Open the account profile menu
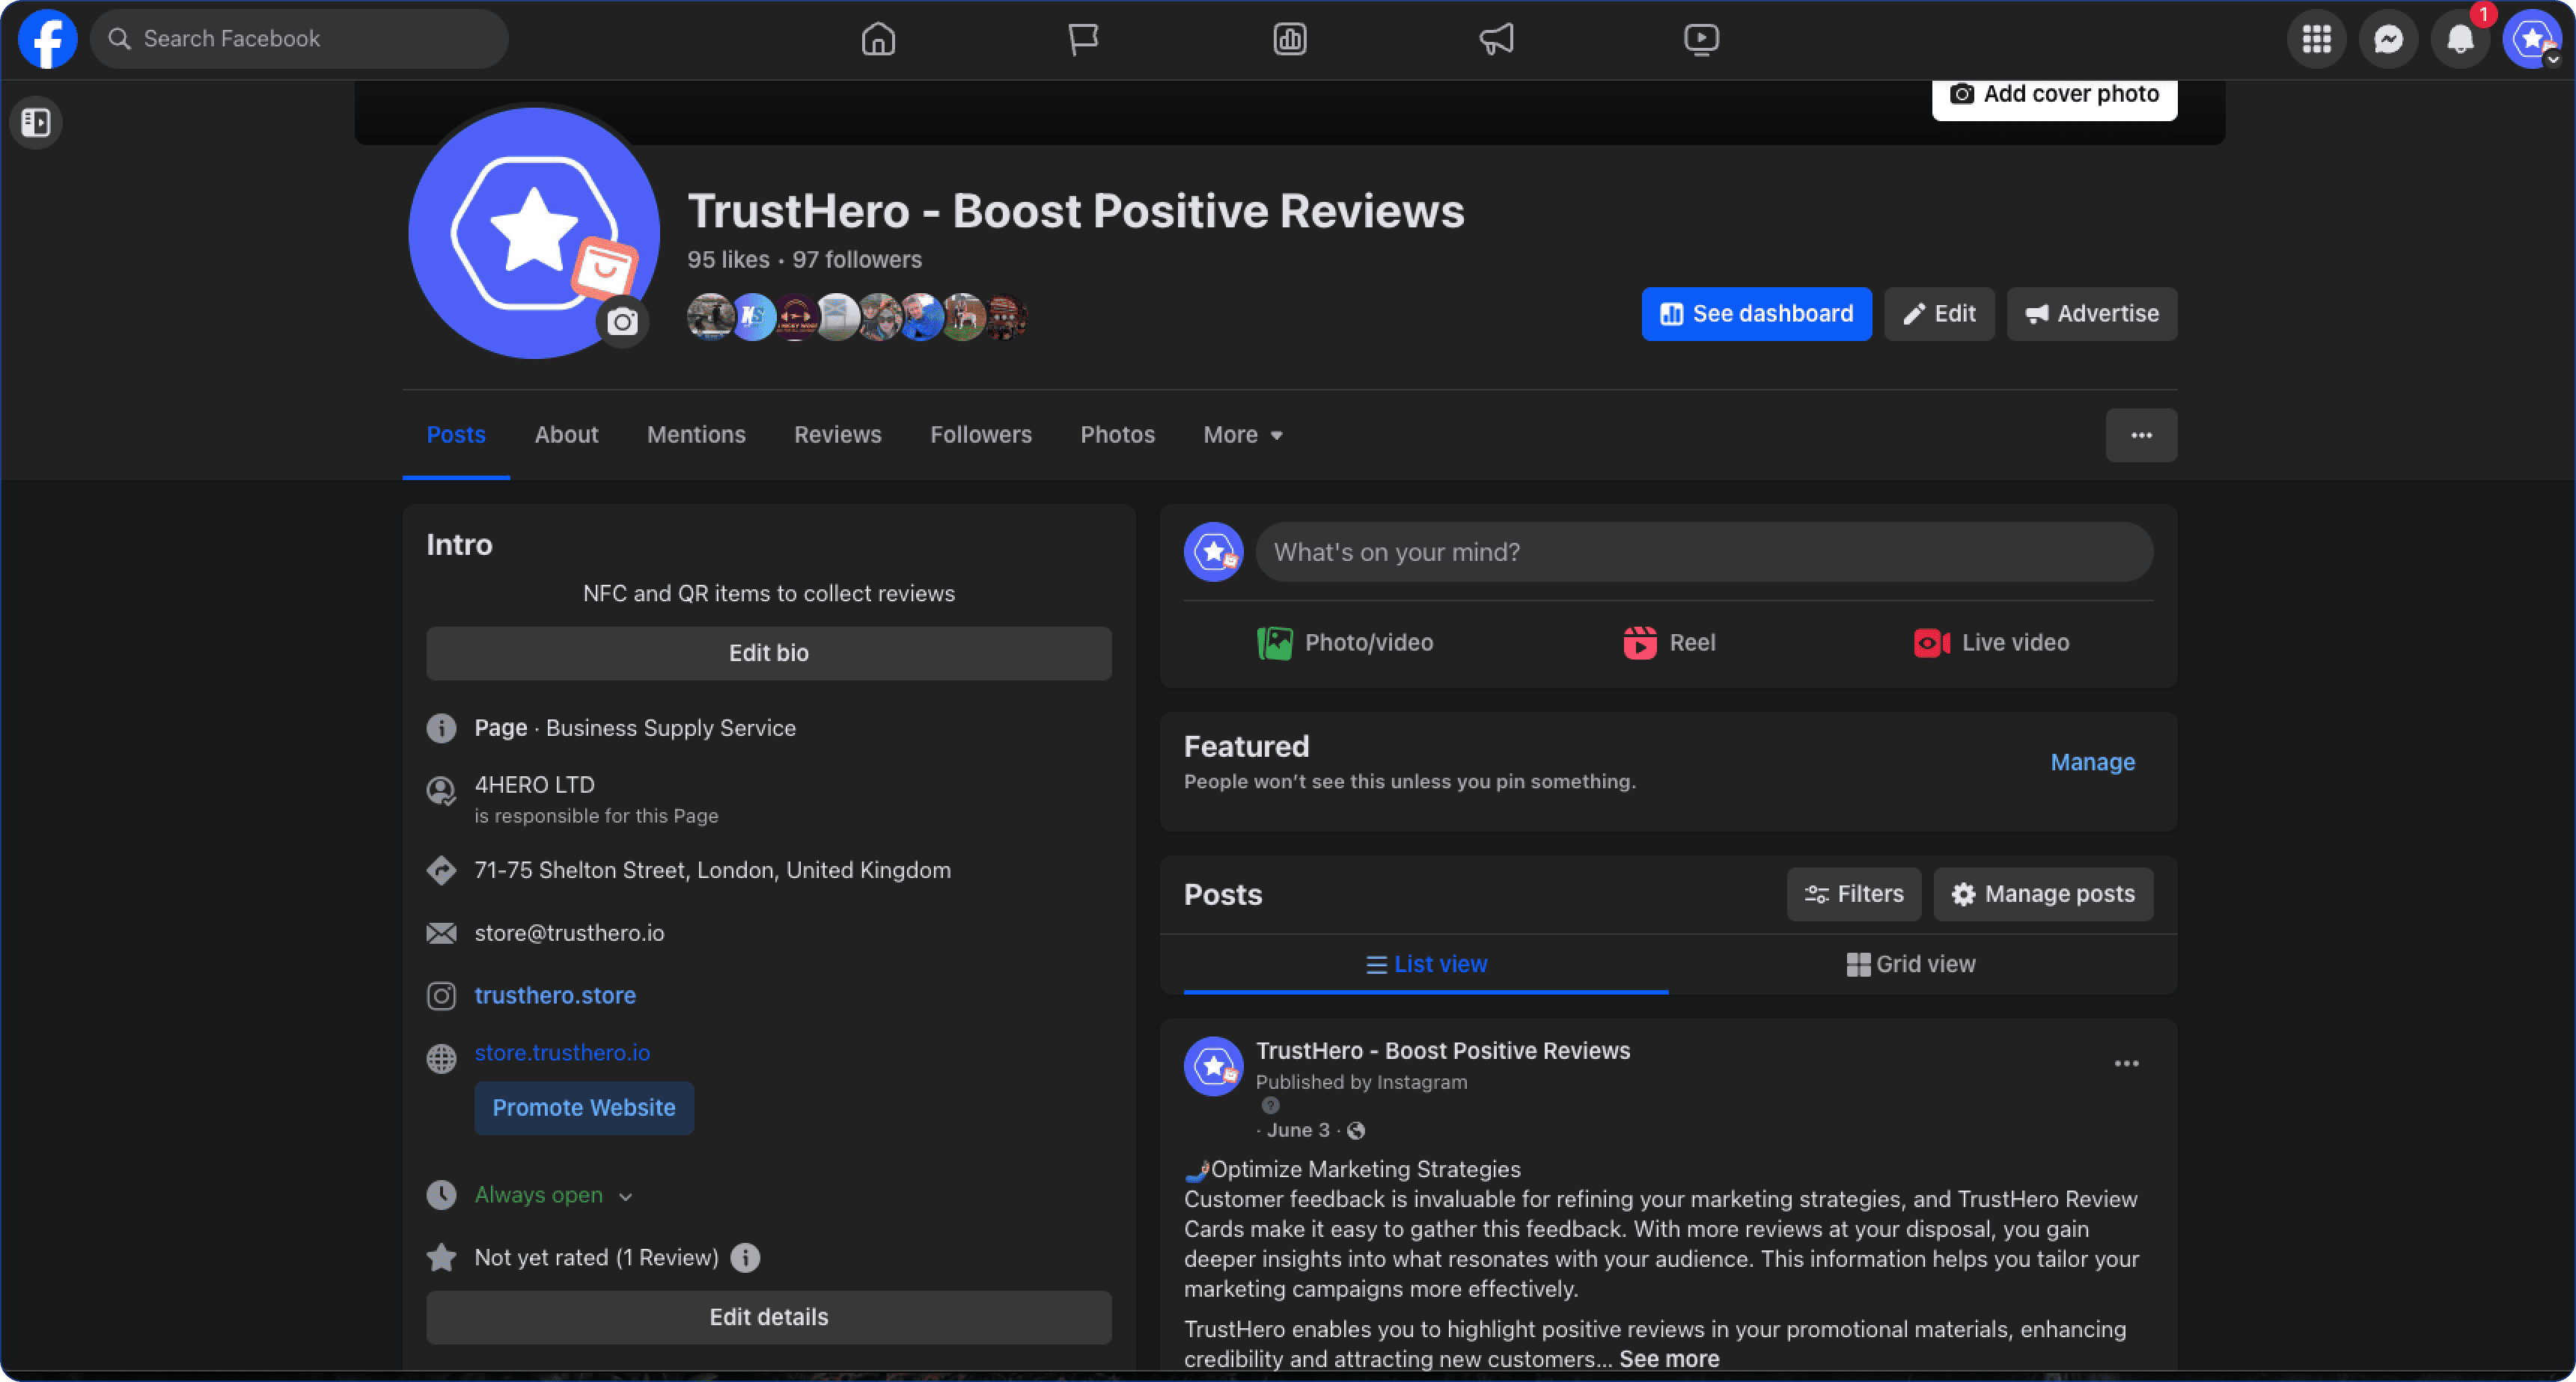Image resolution: width=2576 pixels, height=1382 pixels. tap(2531, 39)
